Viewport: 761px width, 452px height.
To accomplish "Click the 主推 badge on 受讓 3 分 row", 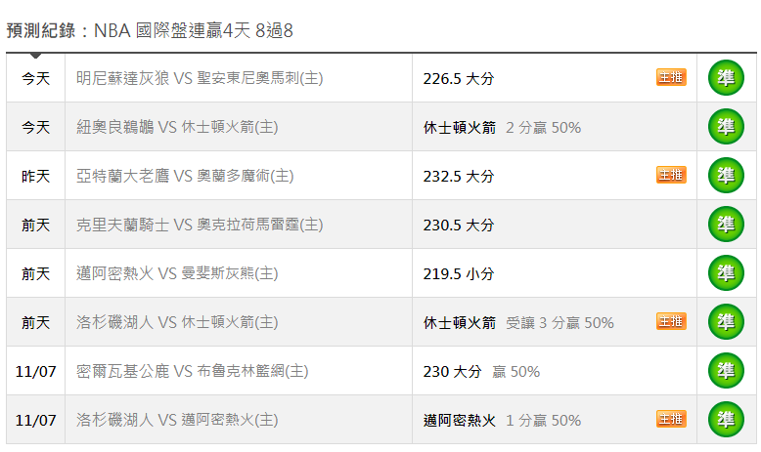I will tap(671, 321).
